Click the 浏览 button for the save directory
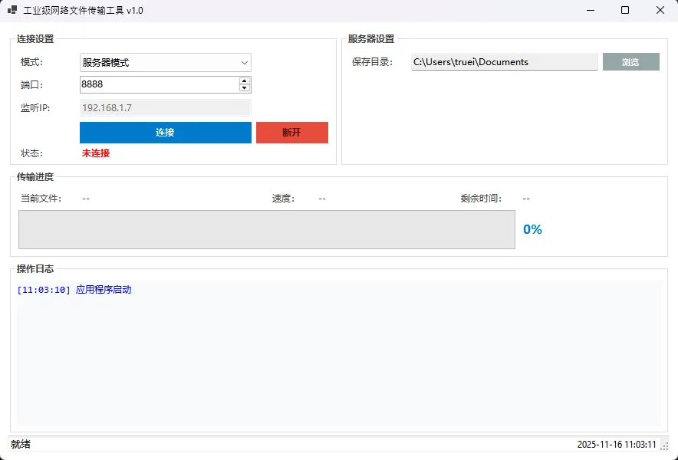 coord(630,62)
